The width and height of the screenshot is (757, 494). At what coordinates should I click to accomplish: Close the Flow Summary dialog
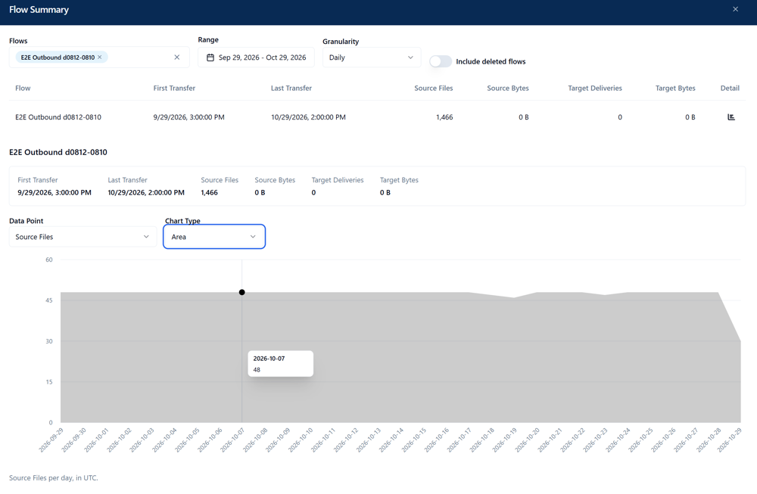click(x=735, y=9)
